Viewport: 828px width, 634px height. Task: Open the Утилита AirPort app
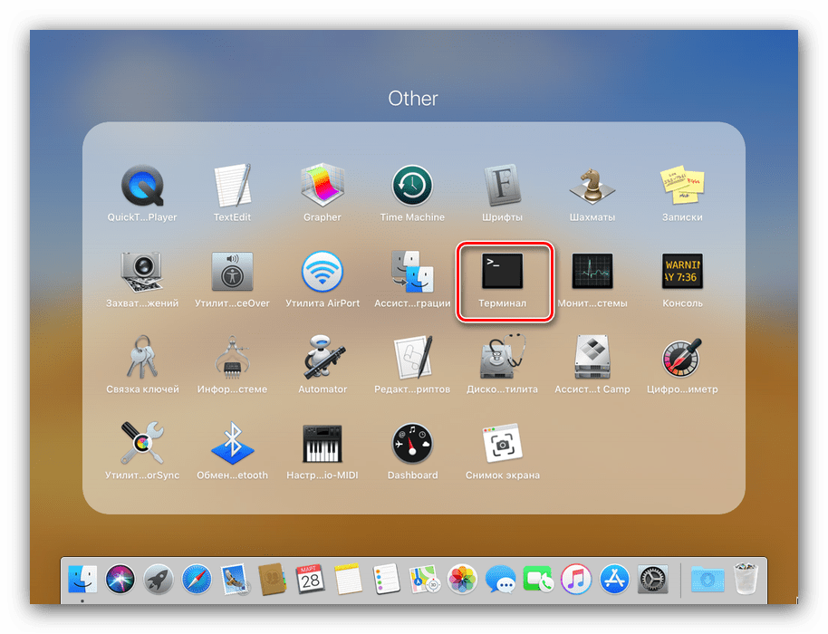pos(323,271)
